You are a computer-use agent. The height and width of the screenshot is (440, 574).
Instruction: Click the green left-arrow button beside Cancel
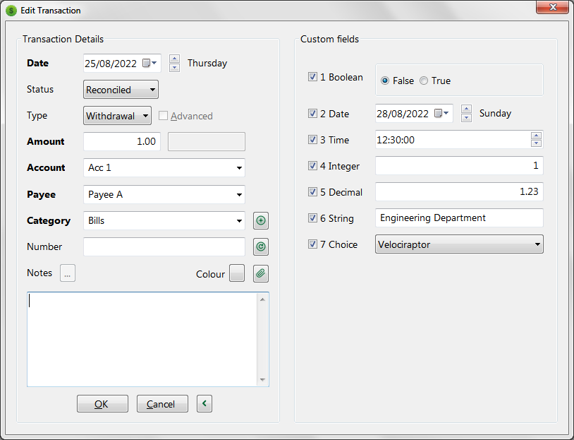click(204, 403)
